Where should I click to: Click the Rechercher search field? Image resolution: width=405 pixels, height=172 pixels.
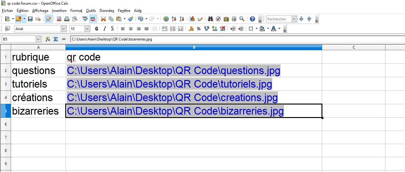(279, 19)
